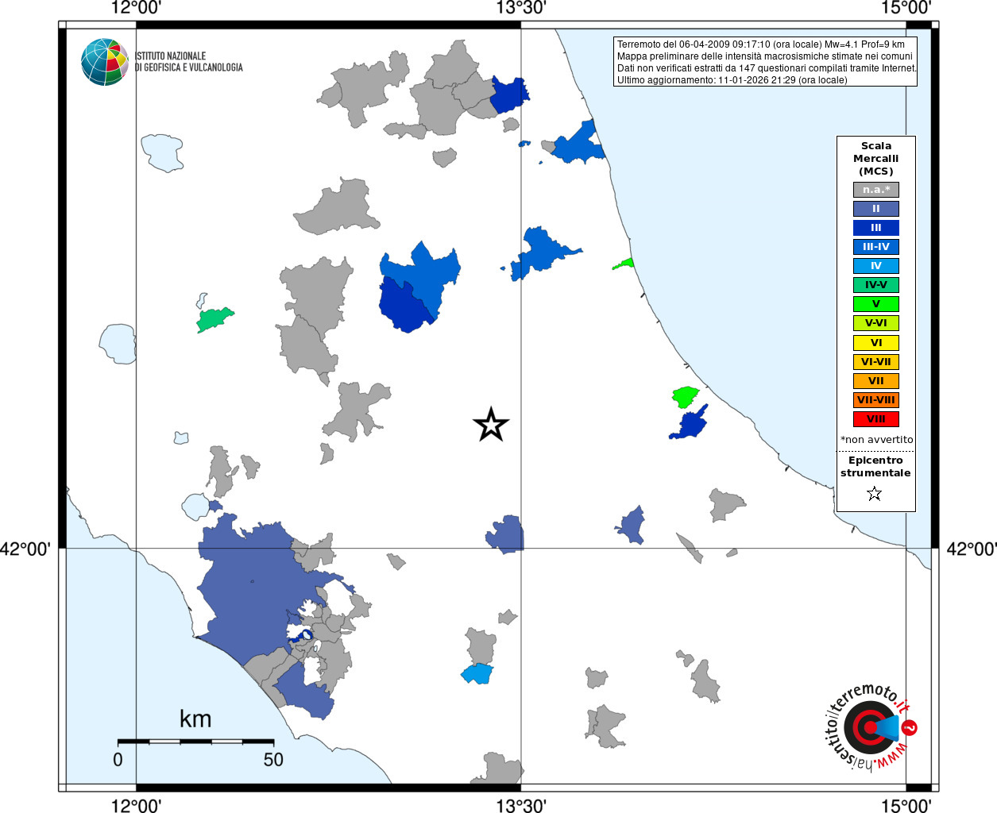
Task: Click the 'Epicentro strumentale' legend label
Action: (x=875, y=466)
